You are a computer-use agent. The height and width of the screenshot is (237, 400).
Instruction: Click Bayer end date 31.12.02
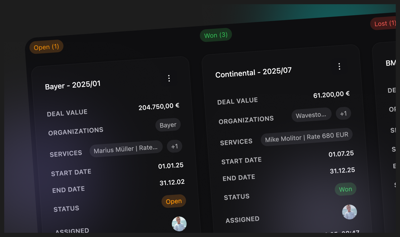[172, 182]
